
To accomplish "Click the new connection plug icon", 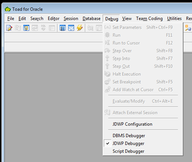I will click(188, 28).
